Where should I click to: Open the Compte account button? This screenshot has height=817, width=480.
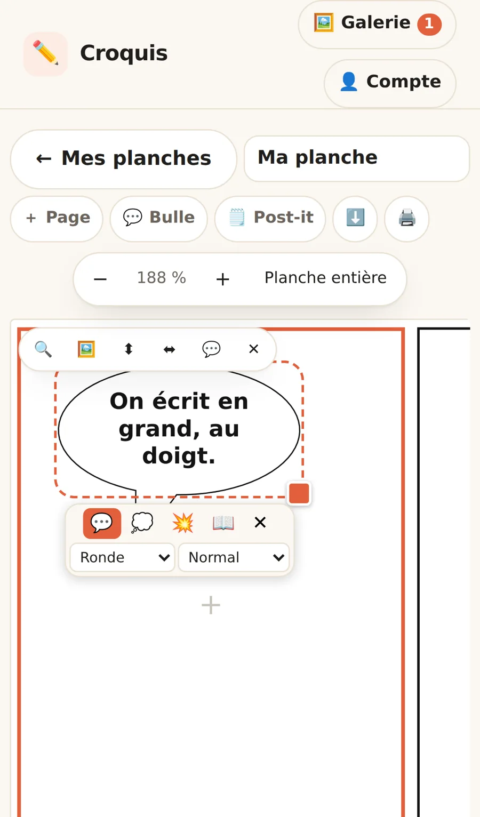point(390,83)
